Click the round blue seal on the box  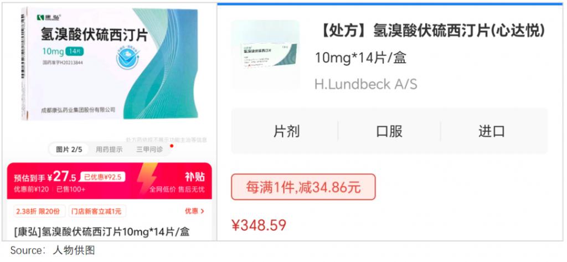point(128,58)
